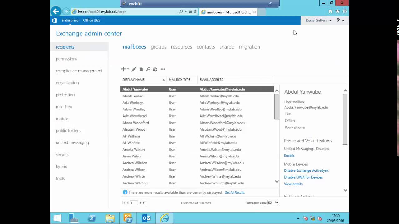399x224 pixels.
Task: Open the more options ellipsis menu
Action: coord(163,69)
